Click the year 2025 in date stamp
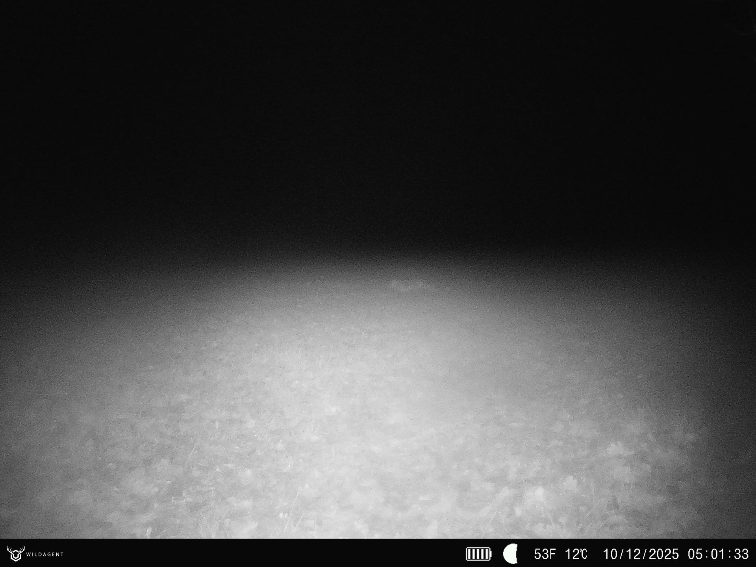The image size is (756, 567). coord(663,554)
